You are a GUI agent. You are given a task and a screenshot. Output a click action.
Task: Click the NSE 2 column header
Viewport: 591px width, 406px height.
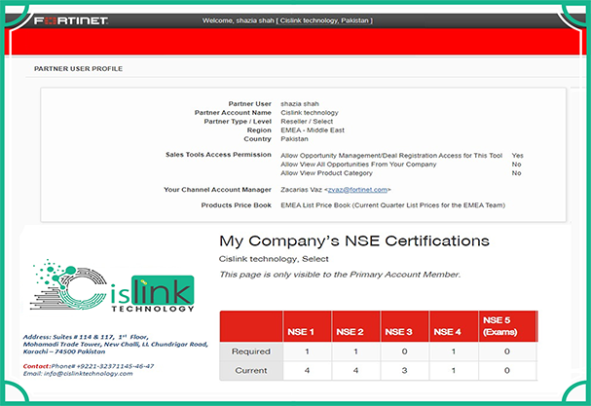pyautogui.click(x=356, y=326)
